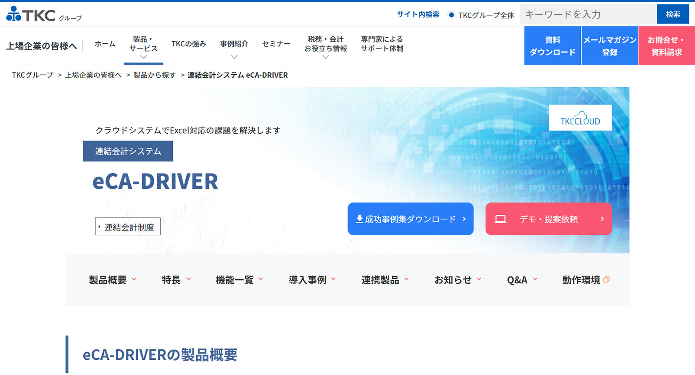695x375 pixels.
Task: Open 専門家によるサポート体制 menu item
Action: (382, 44)
